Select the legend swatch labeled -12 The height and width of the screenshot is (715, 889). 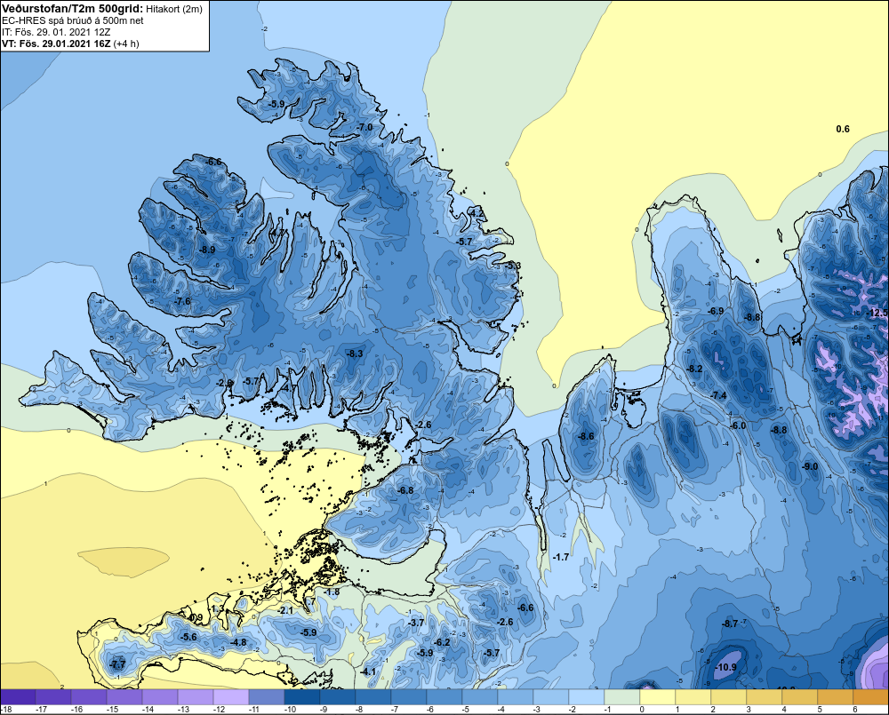231,697
